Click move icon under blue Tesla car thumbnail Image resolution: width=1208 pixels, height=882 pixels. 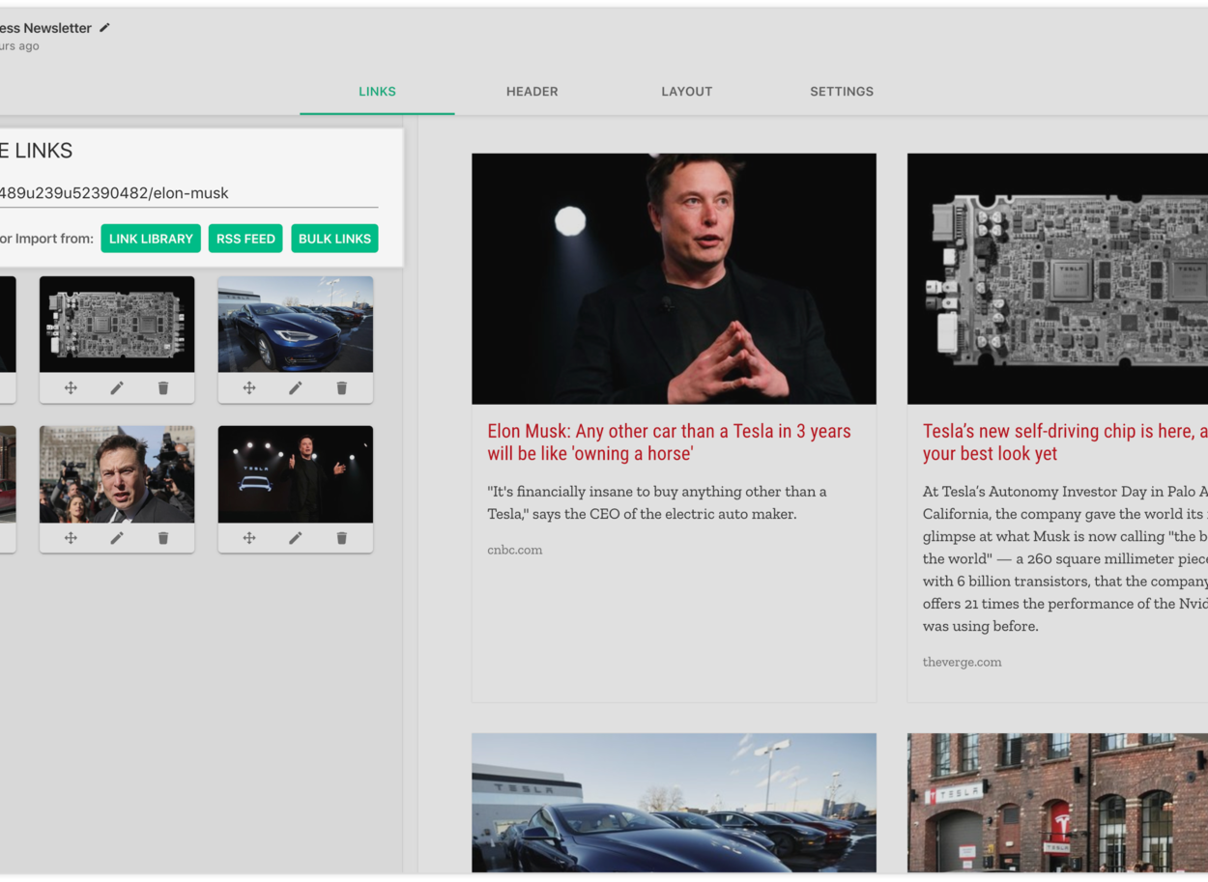(249, 387)
